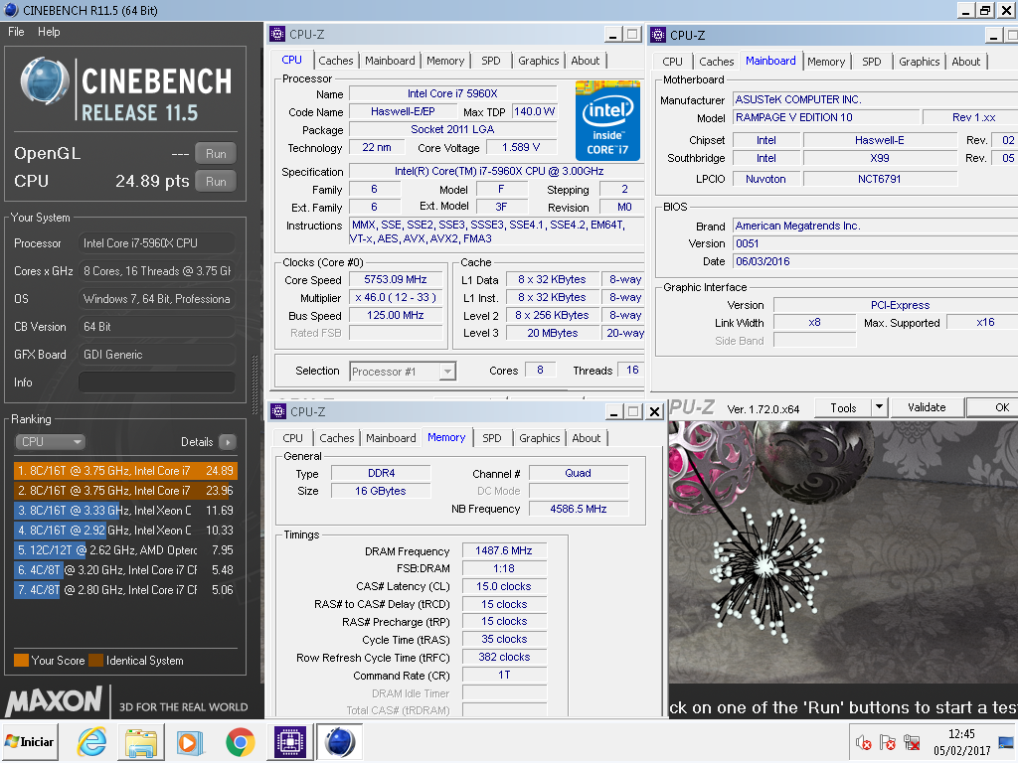Select About tab in Mainboard window
Image resolution: width=1018 pixels, height=763 pixels.
click(966, 61)
